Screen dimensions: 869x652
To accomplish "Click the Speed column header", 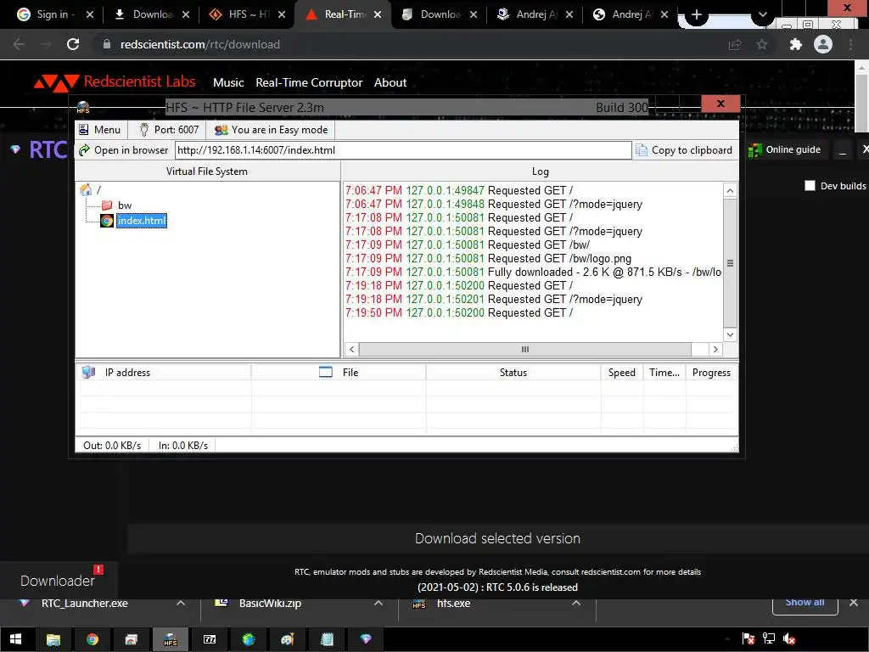I will pyautogui.click(x=622, y=373).
